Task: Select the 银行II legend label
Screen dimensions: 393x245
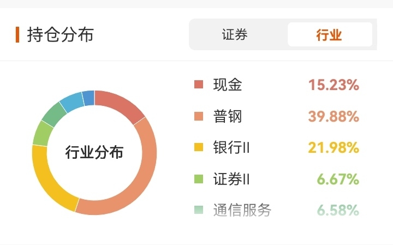Action: point(231,147)
